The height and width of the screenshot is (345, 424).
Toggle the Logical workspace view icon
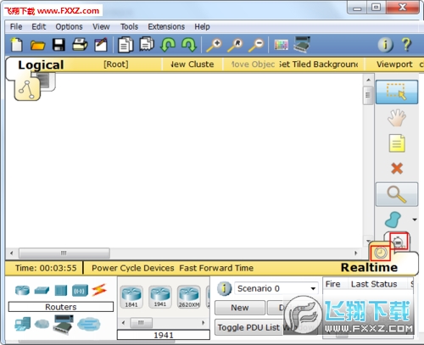[x=27, y=88]
